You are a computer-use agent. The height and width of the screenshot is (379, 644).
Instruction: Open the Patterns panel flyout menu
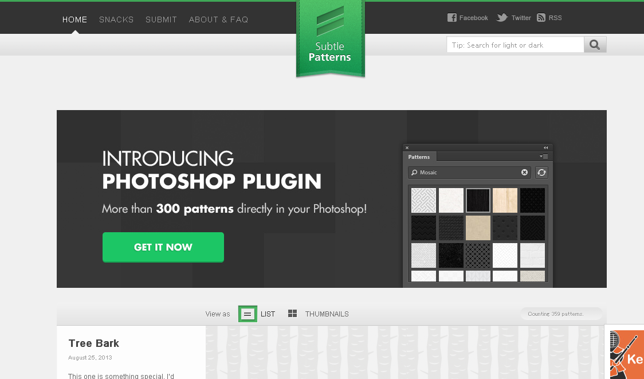tap(544, 157)
